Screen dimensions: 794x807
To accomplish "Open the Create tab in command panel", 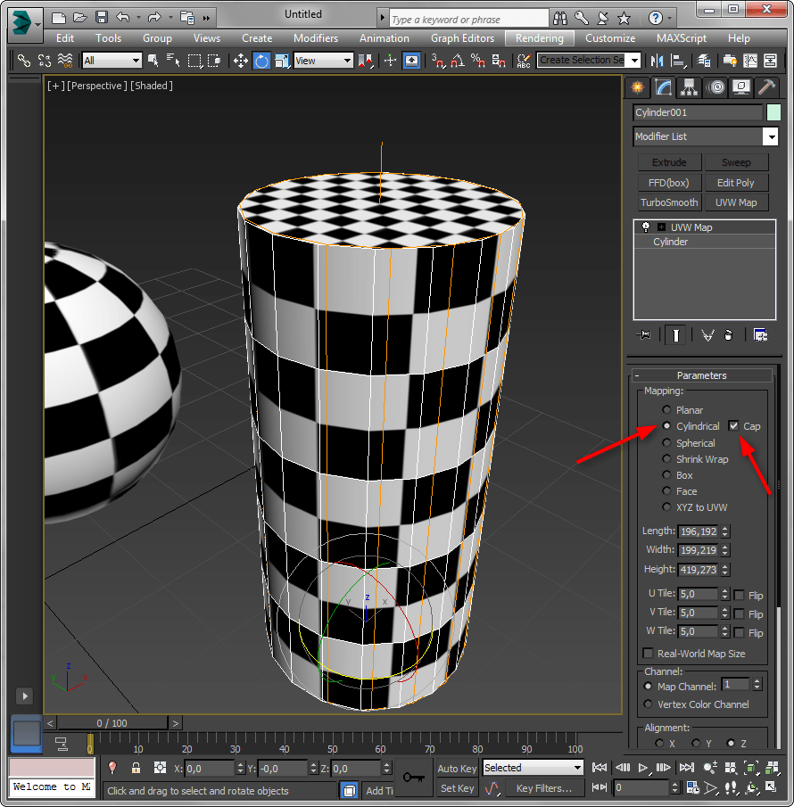I will click(x=636, y=86).
